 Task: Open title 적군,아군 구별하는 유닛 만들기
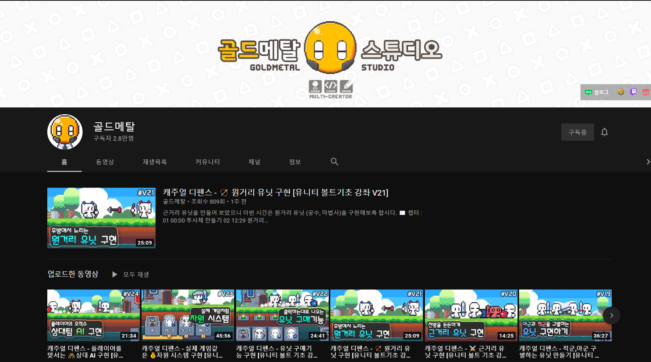(559, 352)
